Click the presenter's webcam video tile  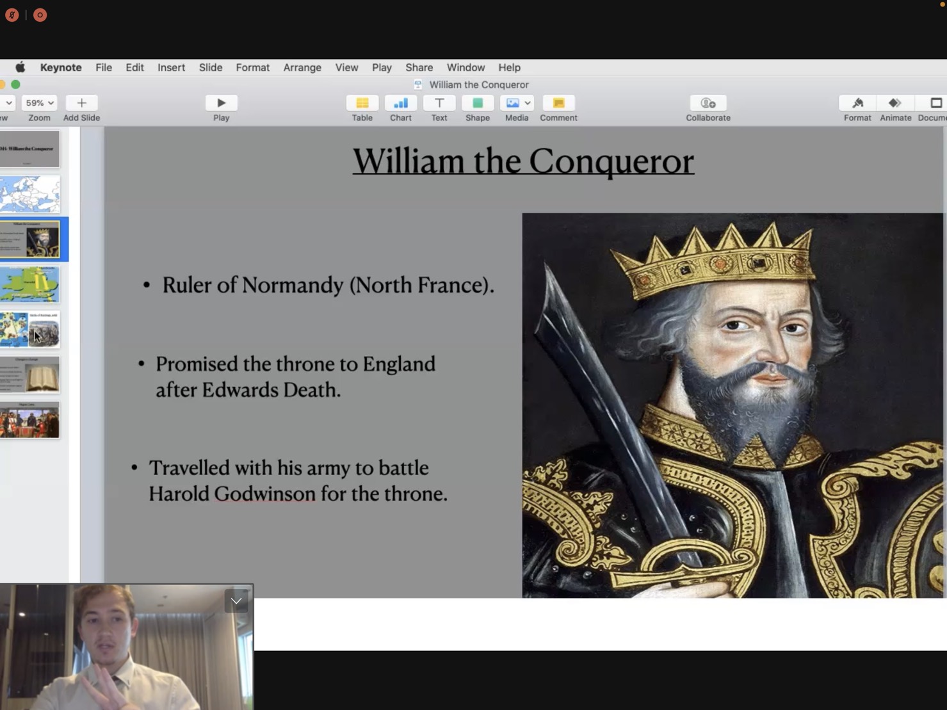(127, 647)
